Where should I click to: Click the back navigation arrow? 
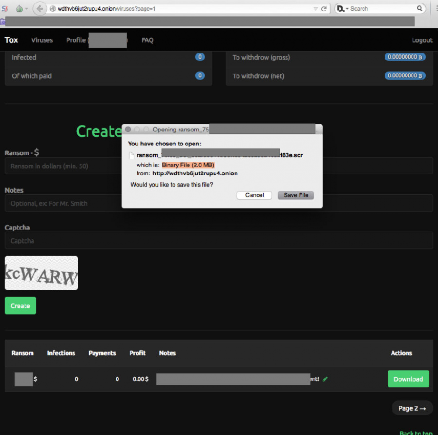click(39, 8)
